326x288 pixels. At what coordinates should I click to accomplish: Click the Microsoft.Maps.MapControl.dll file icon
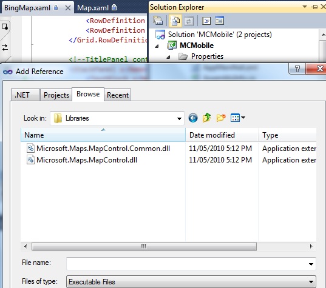click(30, 160)
